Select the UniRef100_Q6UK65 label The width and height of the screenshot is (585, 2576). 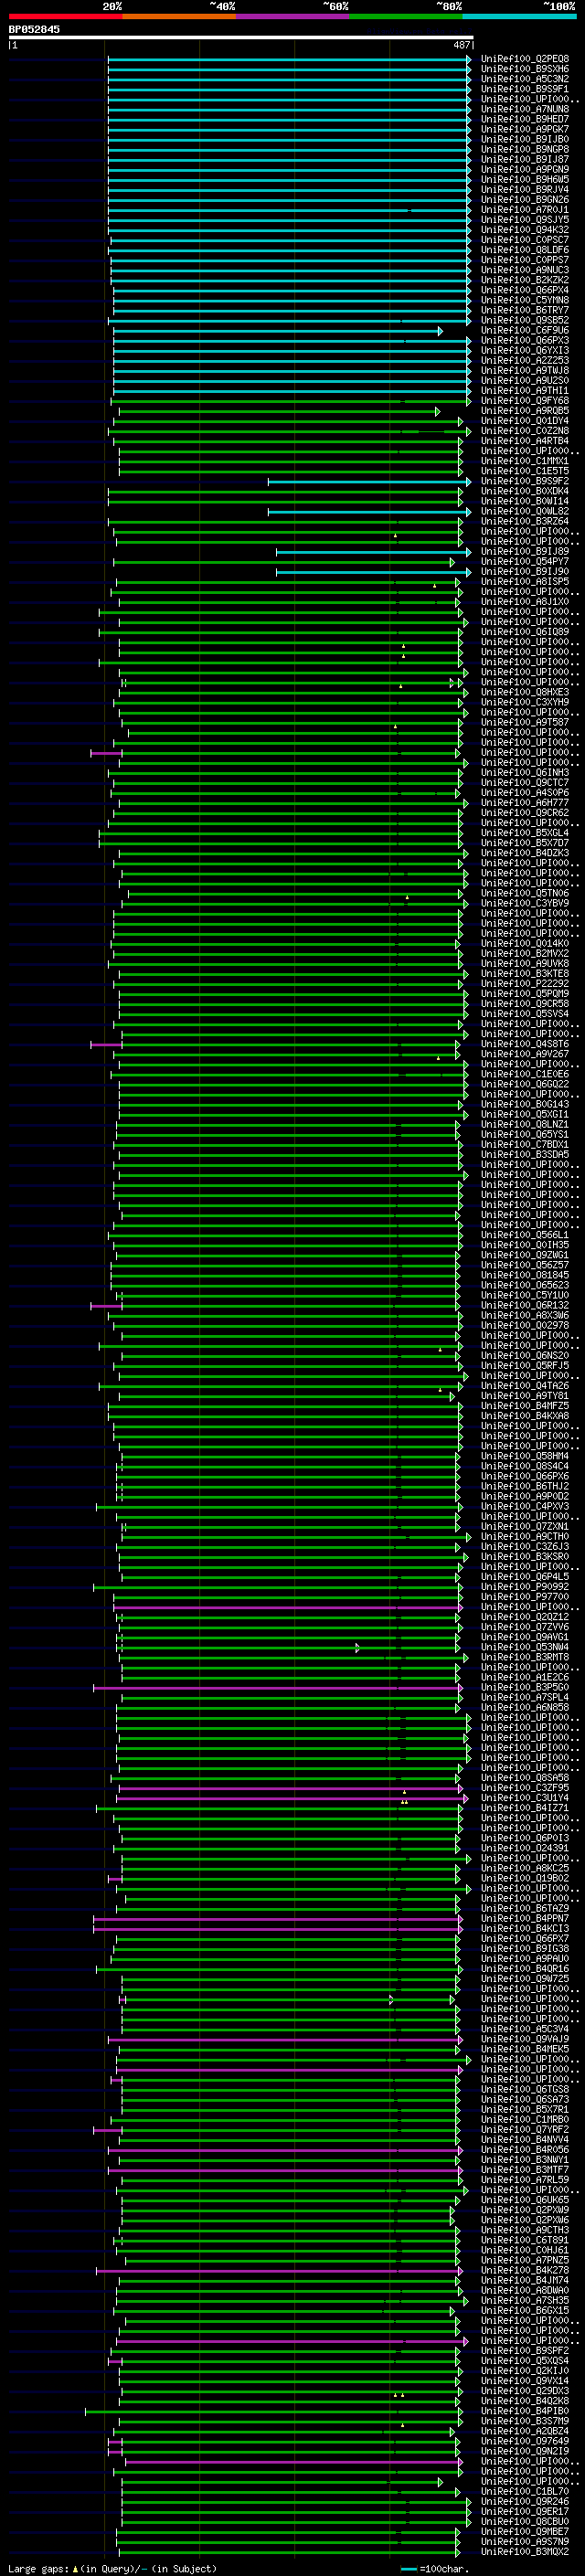(x=525, y=2200)
